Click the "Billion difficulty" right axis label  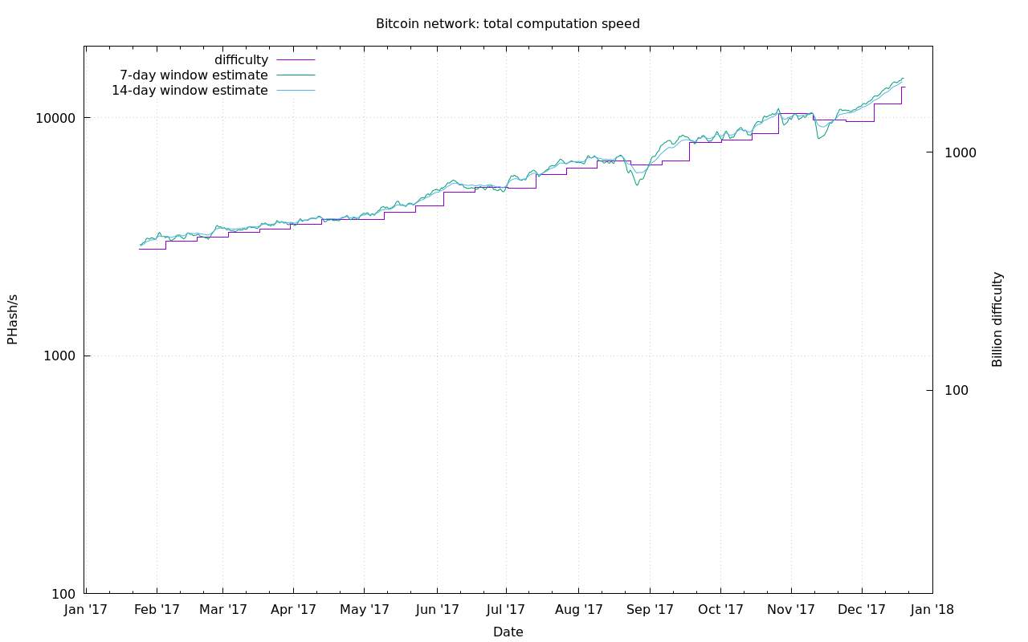(x=997, y=319)
